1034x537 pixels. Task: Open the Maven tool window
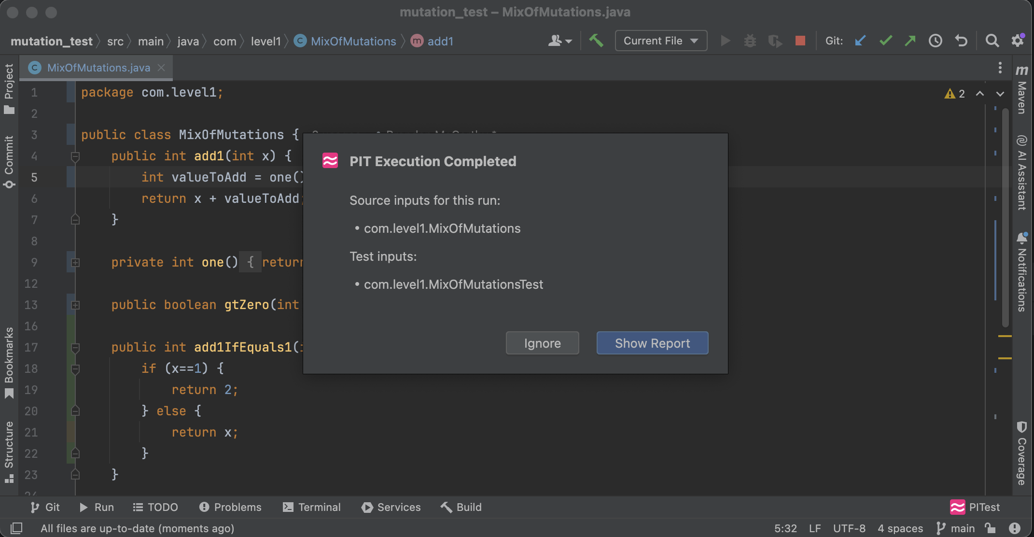click(x=1022, y=89)
